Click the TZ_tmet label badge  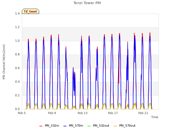click(30, 11)
